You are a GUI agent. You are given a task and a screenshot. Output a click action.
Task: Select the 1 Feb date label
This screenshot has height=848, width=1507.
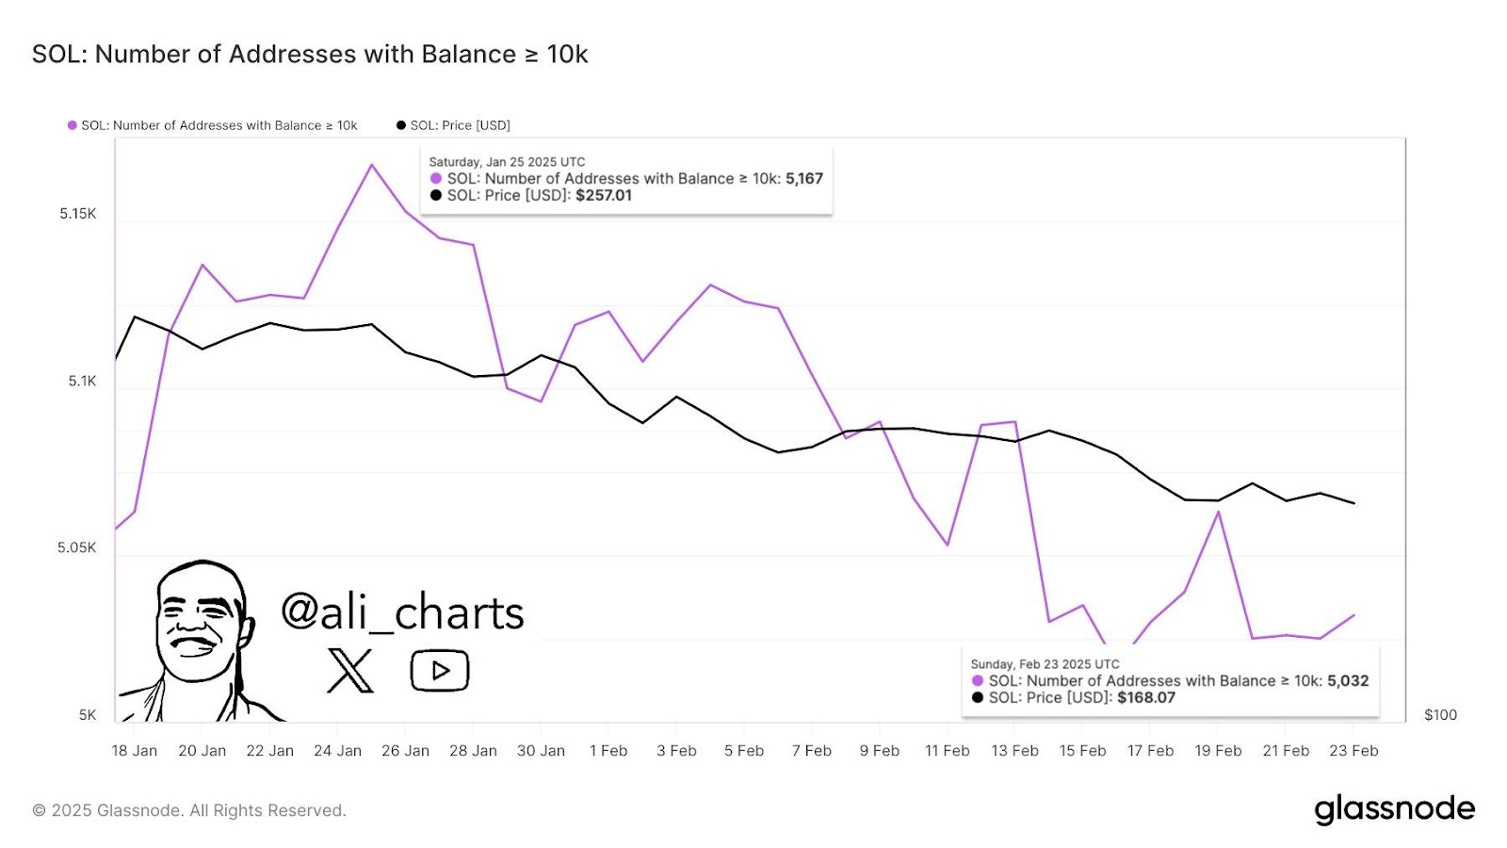608,751
